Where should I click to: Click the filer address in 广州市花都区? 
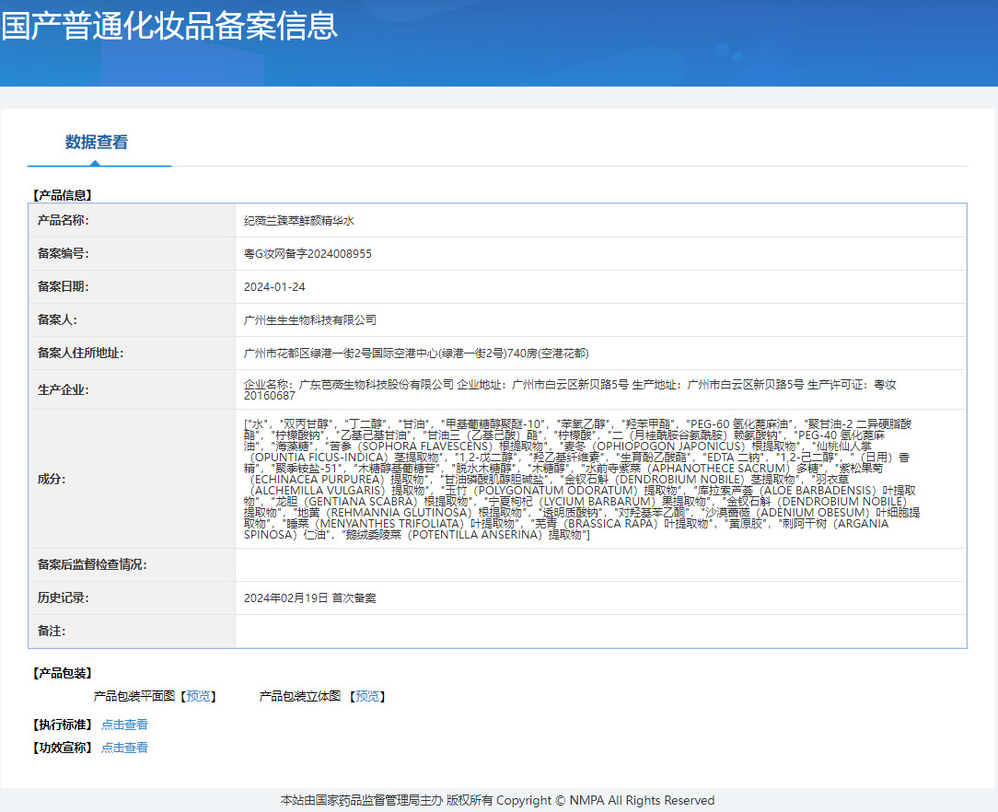pos(416,354)
